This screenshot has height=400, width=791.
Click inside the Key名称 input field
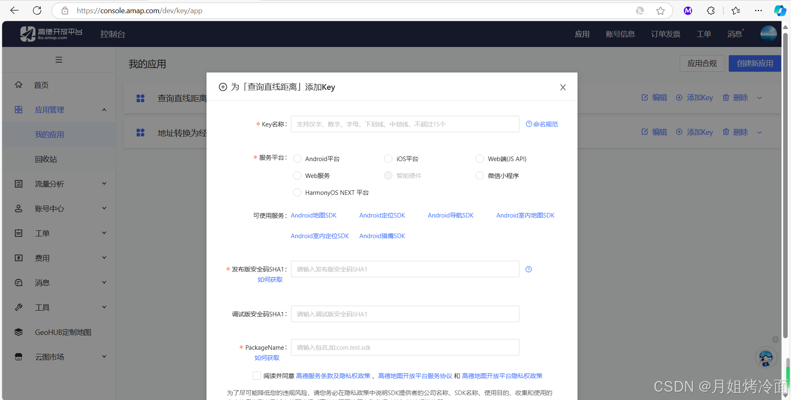click(x=404, y=124)
